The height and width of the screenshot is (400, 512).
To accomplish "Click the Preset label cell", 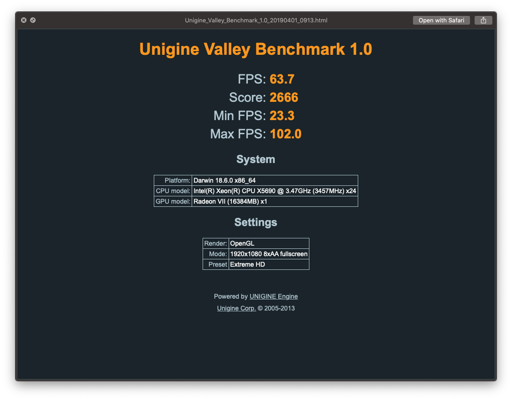I will tap(216, 264).
